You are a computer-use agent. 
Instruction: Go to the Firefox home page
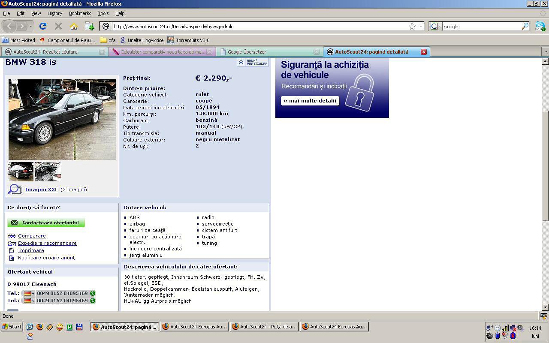74,26
